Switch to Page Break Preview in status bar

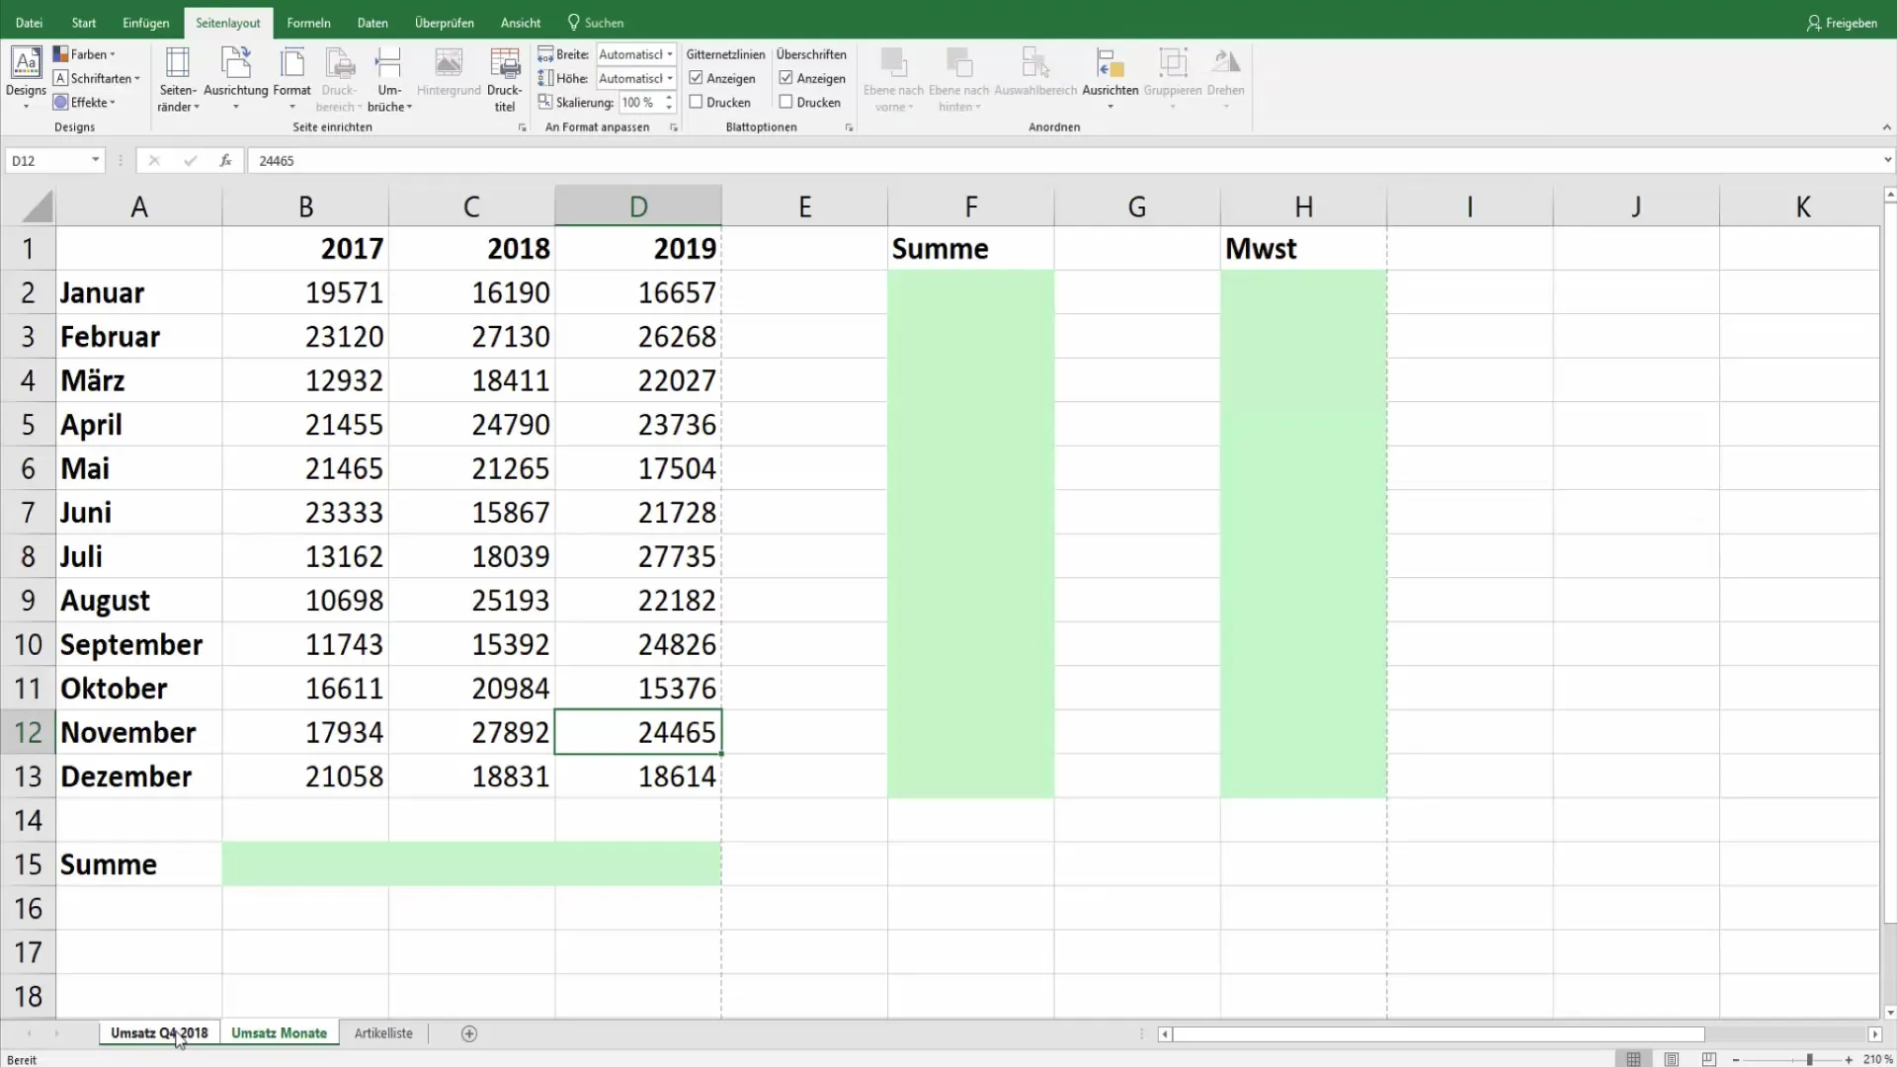[x=1709, y=1059]
